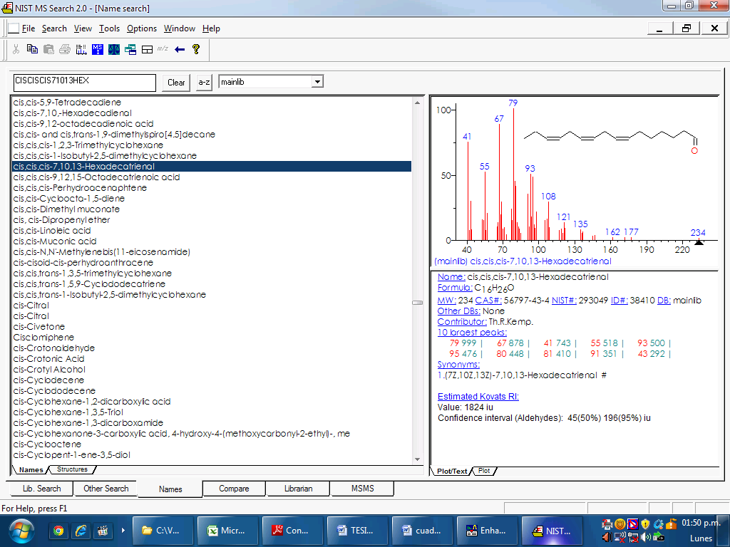The height and width of the screenshot is (547, 730).
Task: Select cis-Civetone in the list
Action: [212, 326]
